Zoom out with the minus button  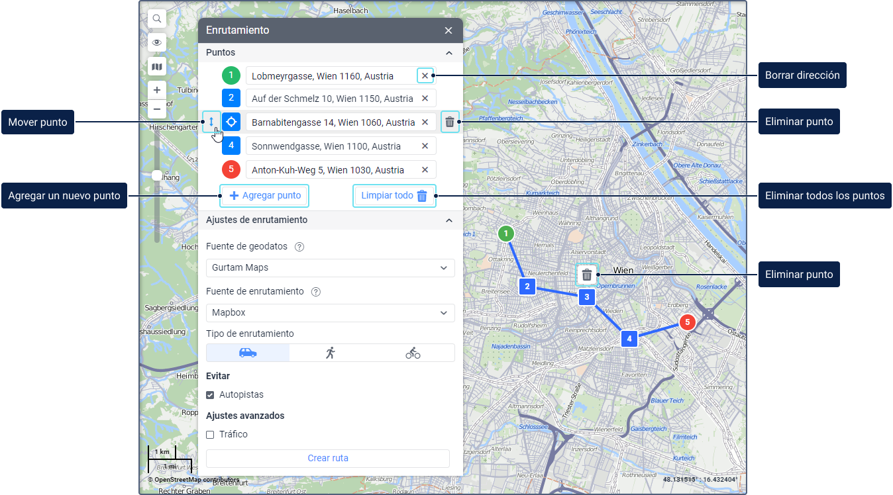click(x=157, y=109)
